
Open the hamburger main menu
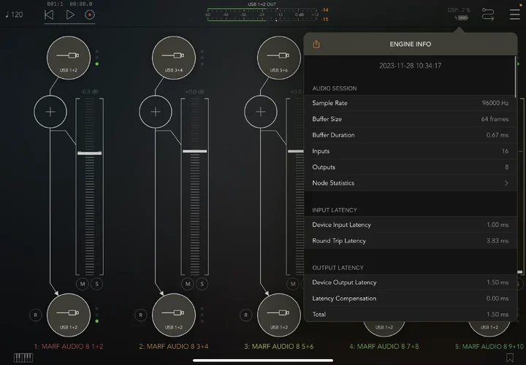pos(514,14)
